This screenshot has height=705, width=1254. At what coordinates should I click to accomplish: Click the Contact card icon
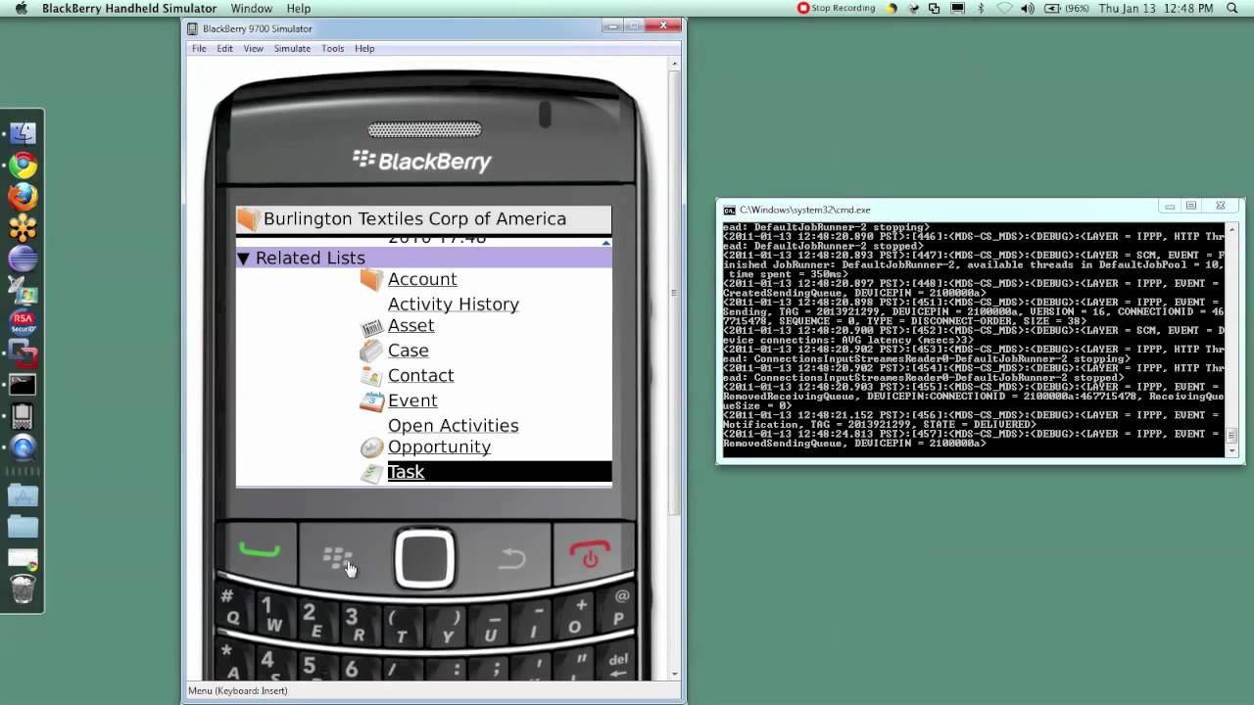(x=371, y=376)
